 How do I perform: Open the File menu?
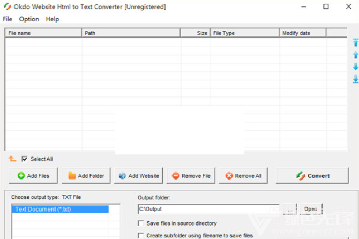click(x=8, y=19)
